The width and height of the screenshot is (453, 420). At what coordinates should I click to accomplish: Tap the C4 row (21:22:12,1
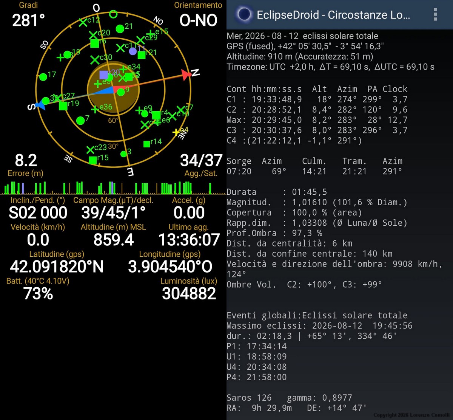click(x=294, y=141)
